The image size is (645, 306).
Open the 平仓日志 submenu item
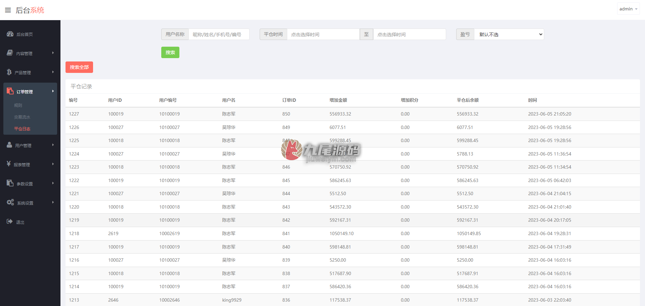pyautogui.click(x=22, y=129)
